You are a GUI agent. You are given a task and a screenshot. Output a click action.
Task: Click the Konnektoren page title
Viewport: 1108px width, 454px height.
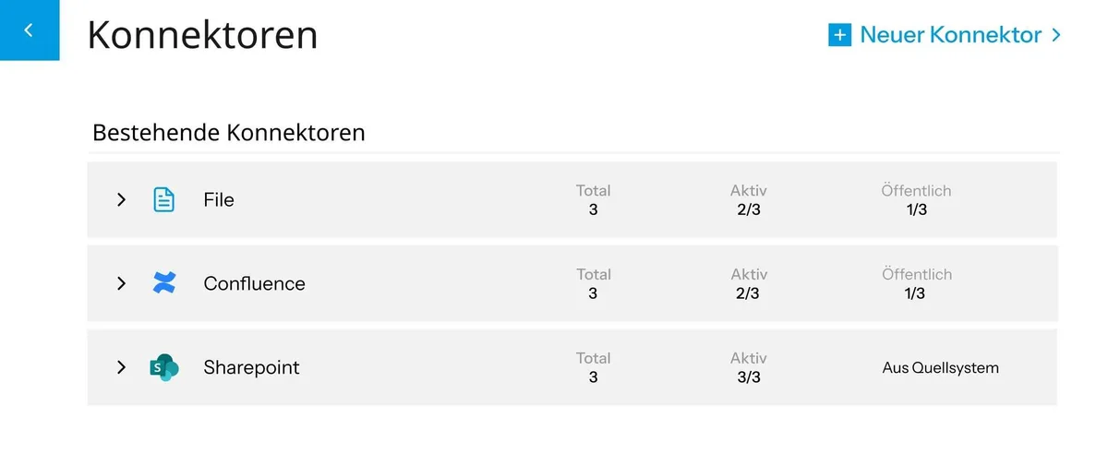pos(202,35)
